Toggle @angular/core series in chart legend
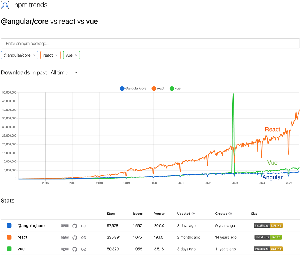 (x=133, y=89)
